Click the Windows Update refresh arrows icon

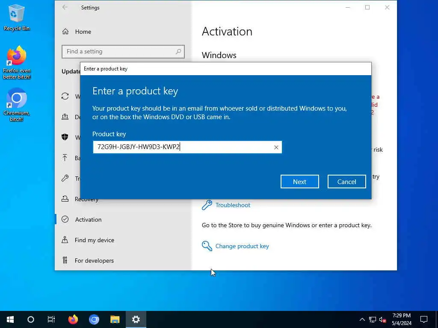(65, 96)
